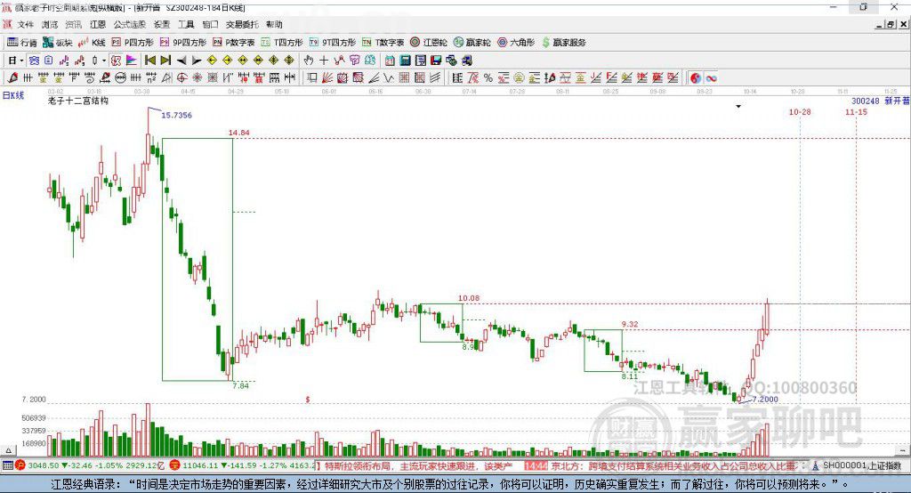This screenshot has height=493, width=911.
Task: Expand the candlestick chart type dropdown arrow
Action: click(x=104, y=61)
